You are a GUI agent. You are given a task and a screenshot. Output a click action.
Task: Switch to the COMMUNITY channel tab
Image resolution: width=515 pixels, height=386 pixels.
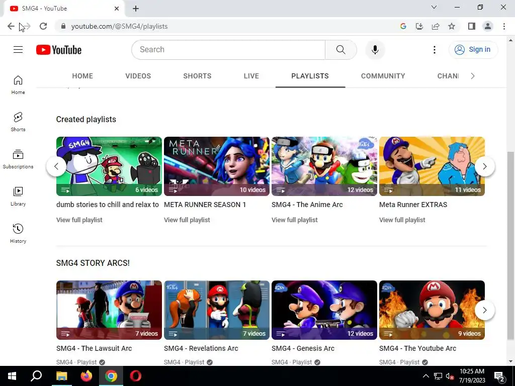(383, 76)
